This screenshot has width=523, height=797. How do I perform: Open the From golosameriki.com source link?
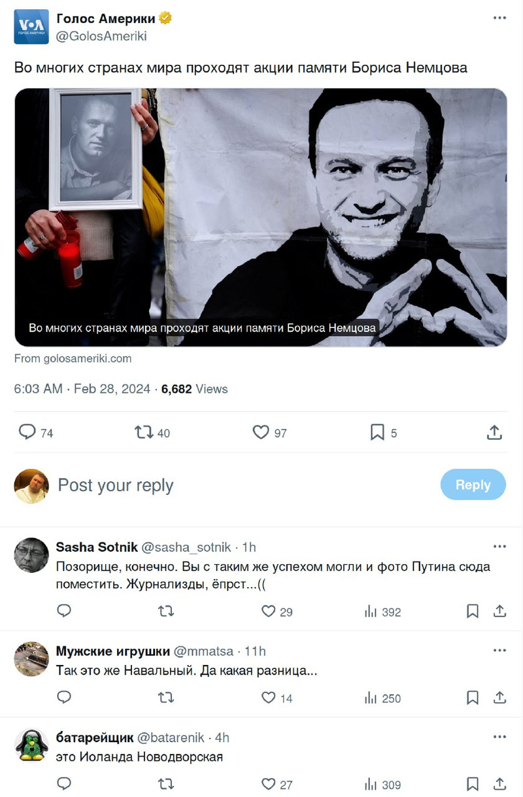click(73, 358)
